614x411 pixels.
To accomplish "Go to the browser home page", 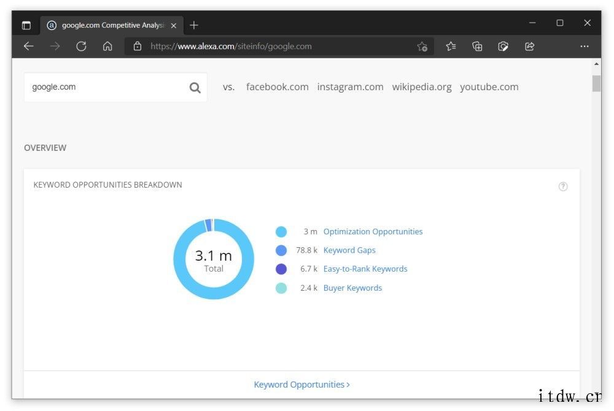I will click(x=107, y=47).
